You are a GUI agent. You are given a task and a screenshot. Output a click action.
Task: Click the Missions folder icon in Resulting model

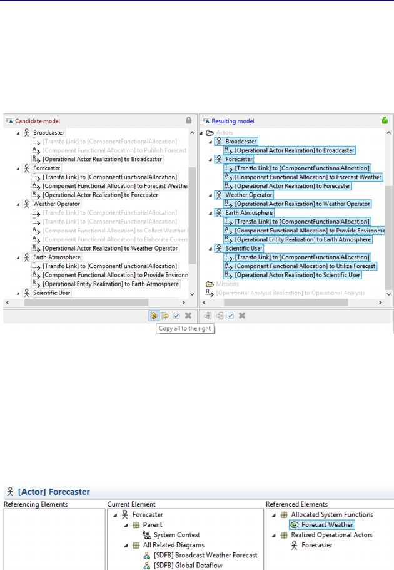[x=210, y=284]
